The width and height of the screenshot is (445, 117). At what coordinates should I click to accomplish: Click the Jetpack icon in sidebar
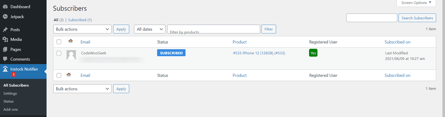click(x=5, y=17)
